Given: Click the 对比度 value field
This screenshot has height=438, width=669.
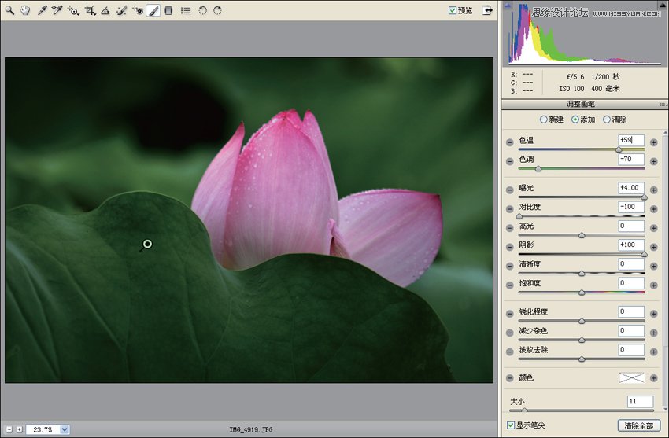Looking at the screenshot, I should 631,207.
